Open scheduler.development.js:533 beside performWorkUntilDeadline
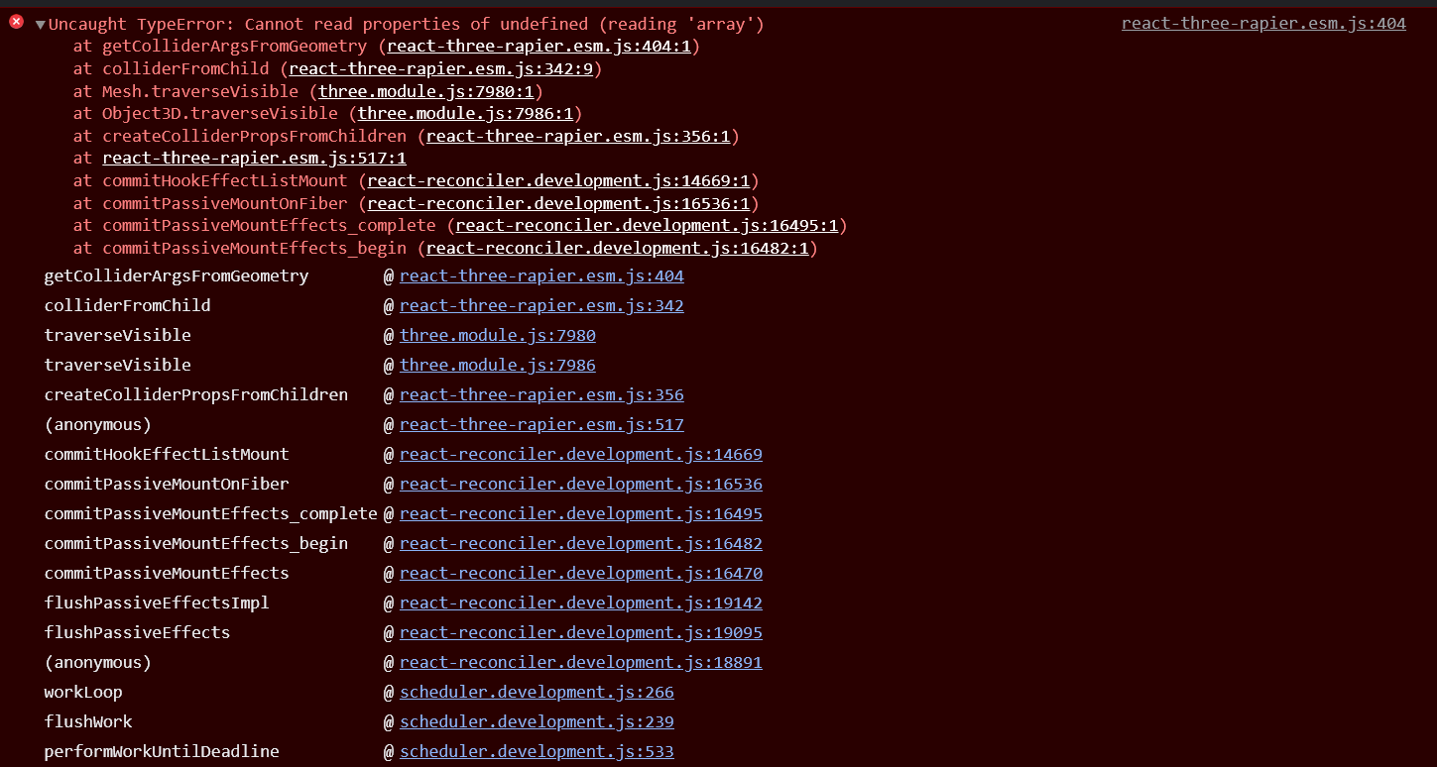The width and height of the screenshot is (1437, 767). pyautogui.click(x=537, y=751)
